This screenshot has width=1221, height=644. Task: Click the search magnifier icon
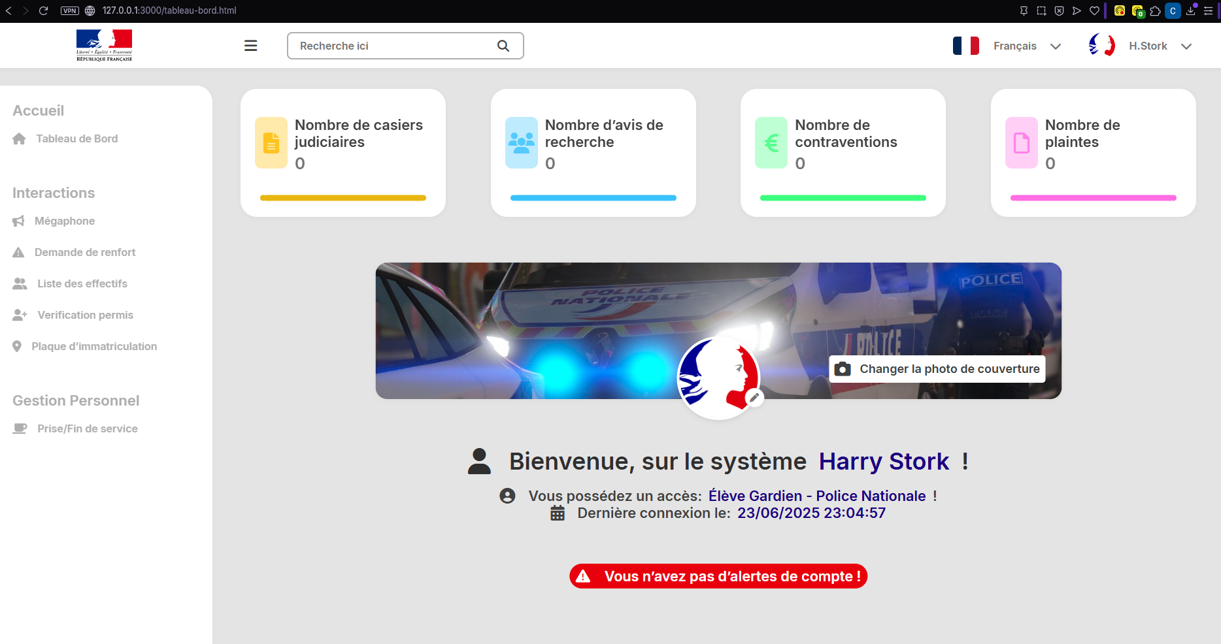[x=503, y=46]
